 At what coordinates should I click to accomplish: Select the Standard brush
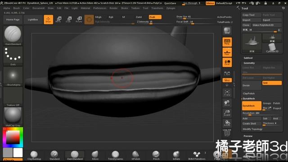click(54, 155)
